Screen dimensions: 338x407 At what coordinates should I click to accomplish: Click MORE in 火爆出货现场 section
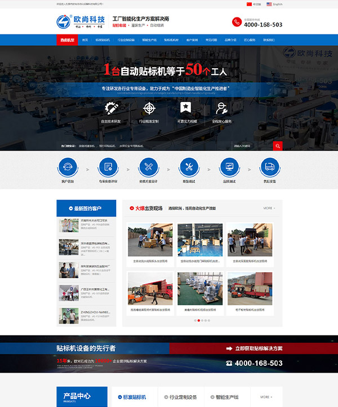(269, 208)
